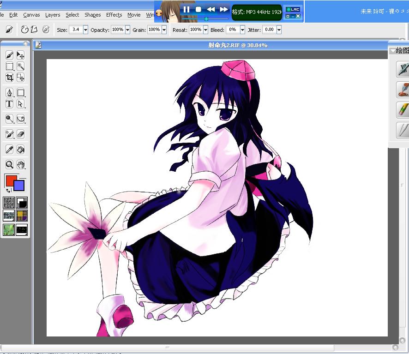The image size is (409, 354).
Task: Select the Grabber hand tool
Action: (x=20, y=165)
